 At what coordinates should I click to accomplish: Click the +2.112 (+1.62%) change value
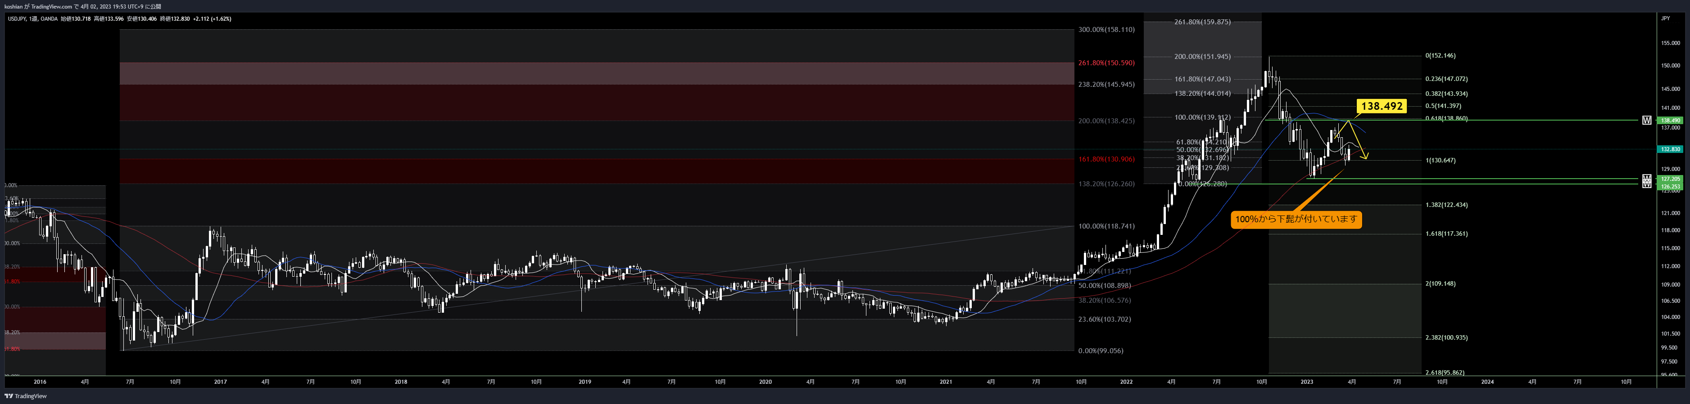coord(212,19)
